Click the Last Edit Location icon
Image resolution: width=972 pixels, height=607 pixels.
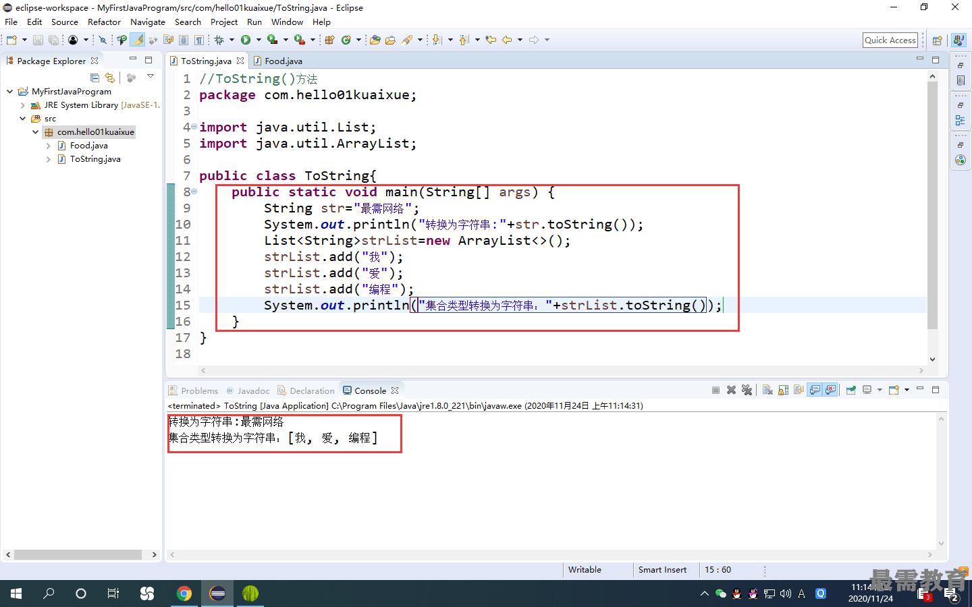[491, 40]
